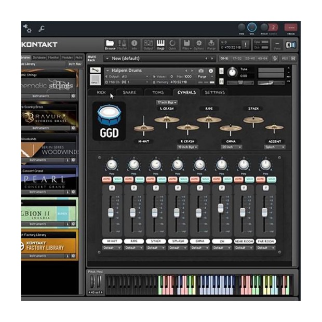Click the OH fader handle

pyautogui.click(x=221, y=208)
